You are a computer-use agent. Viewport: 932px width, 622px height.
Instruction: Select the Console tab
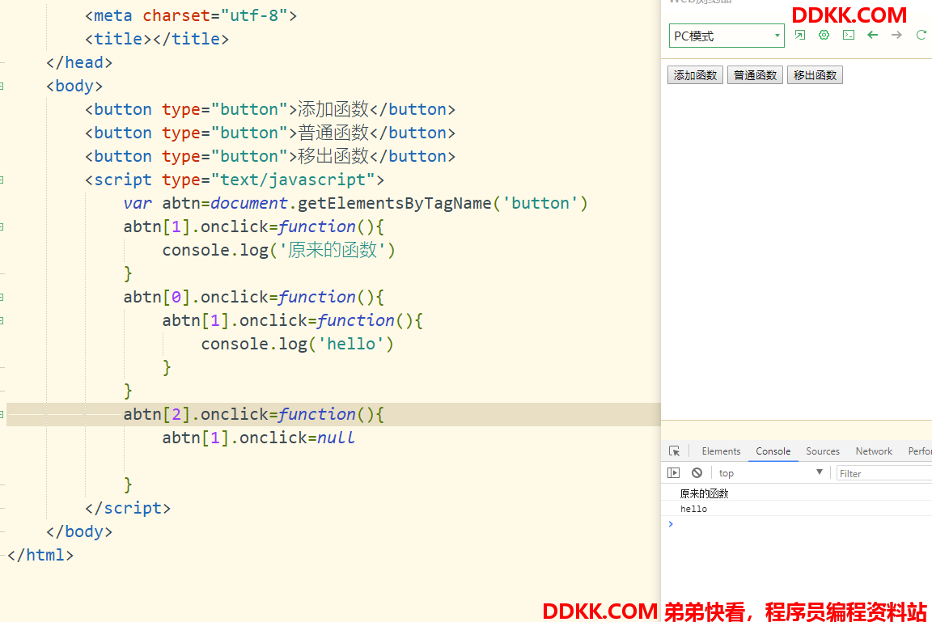[x=773, y=451]
